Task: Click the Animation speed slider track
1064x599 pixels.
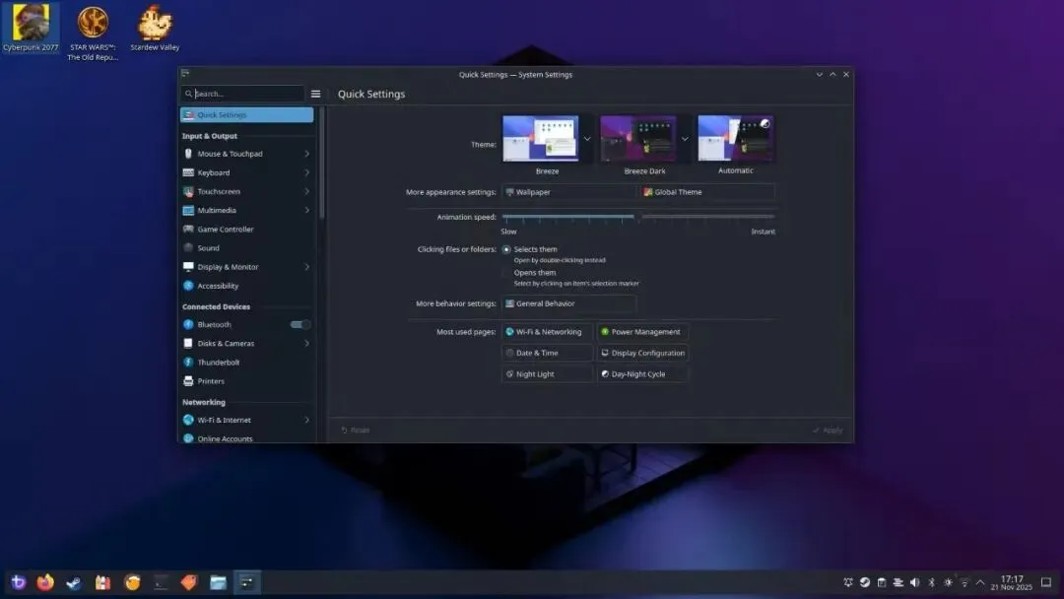Action: 637,217
